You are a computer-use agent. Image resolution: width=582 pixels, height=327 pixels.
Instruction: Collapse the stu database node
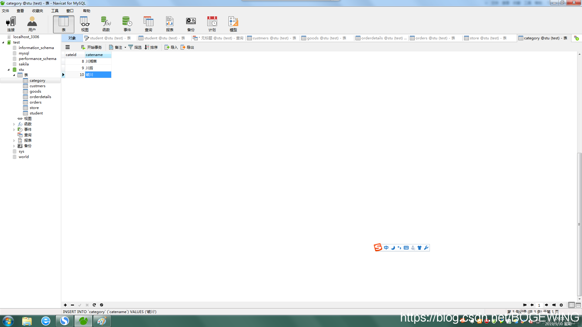pos(8,70)
